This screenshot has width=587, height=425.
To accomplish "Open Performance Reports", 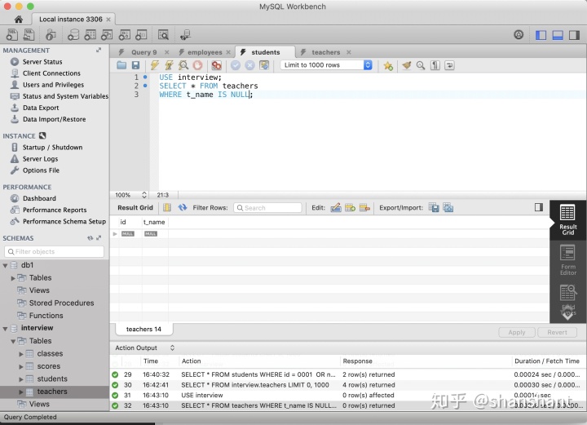I will [x=55, y=210].
